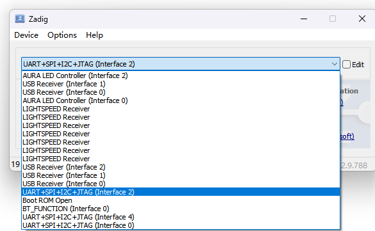This screenshot has width=375, height=231.
Task: Select USB Receiver (Interface 2) entry
Action: click(x=181, y=167)
